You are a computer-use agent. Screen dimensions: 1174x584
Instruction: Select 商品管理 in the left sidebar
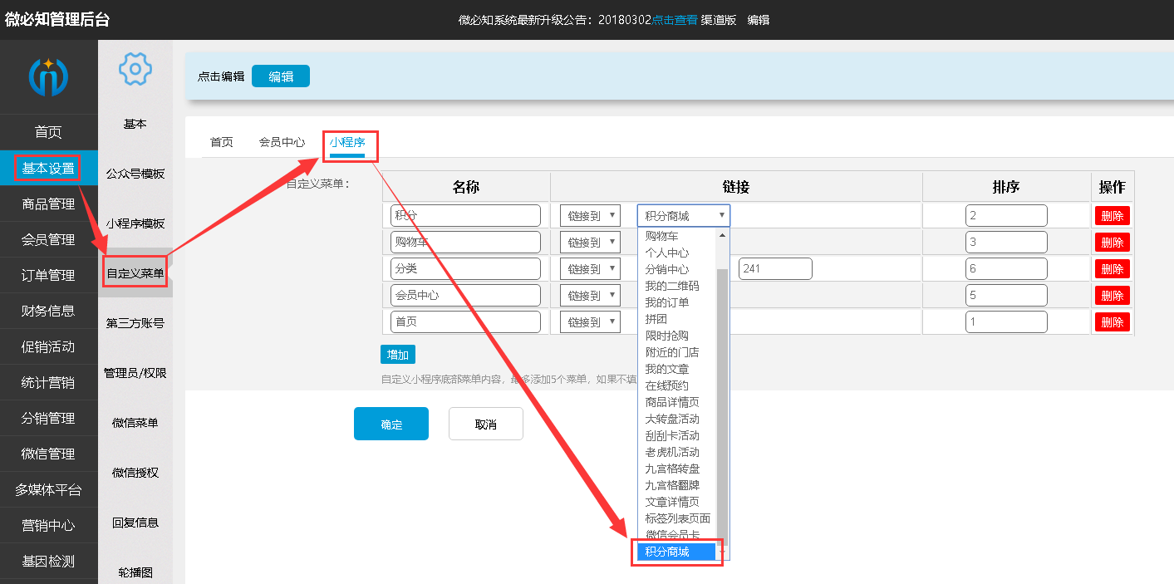[49, 204]
